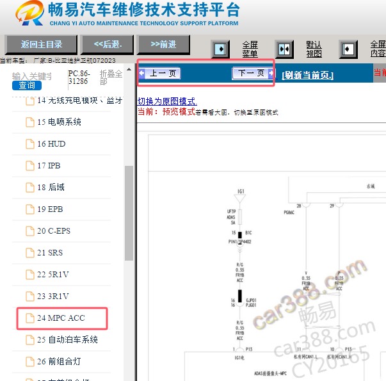
Task: Switch mode via 切换为原图模式 link
Action: [x=167, y=101]
